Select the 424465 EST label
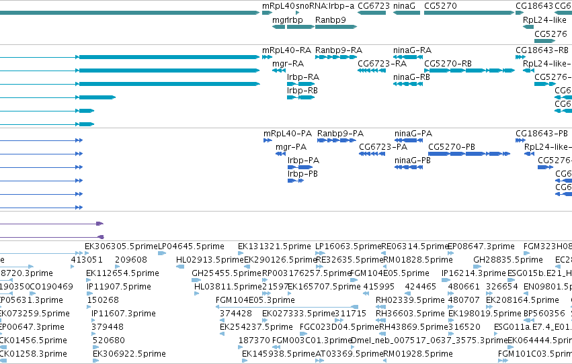 point(420,287)
